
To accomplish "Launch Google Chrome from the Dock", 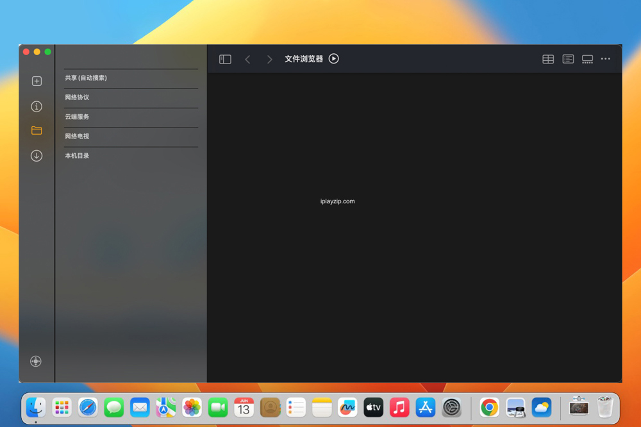I will pyautogui.click(x=489, y=407).
